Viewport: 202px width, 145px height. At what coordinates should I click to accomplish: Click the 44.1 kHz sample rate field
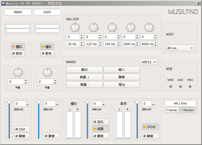tap(180, 103)
